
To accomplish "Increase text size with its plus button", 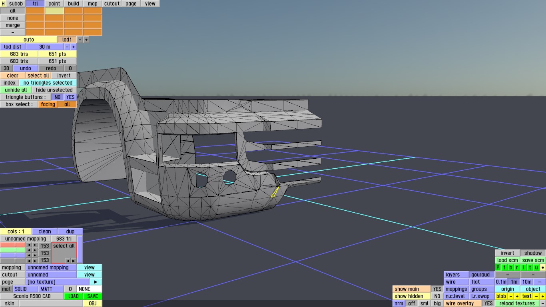I will coord(543,296).
